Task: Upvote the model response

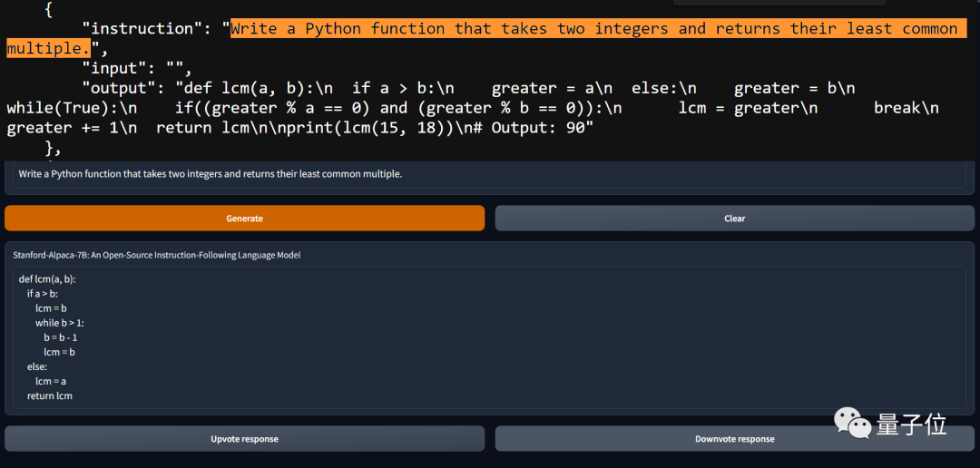Action: click(244, 439)
